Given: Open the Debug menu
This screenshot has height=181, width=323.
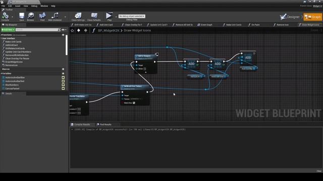Looking at the screenshot, I should 34,6.
